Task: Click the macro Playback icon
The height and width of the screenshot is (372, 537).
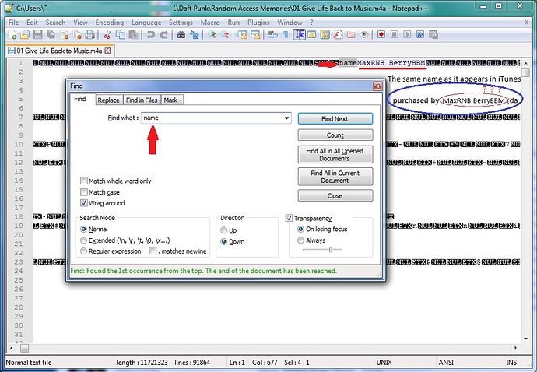Action: [x=407, y=34]
